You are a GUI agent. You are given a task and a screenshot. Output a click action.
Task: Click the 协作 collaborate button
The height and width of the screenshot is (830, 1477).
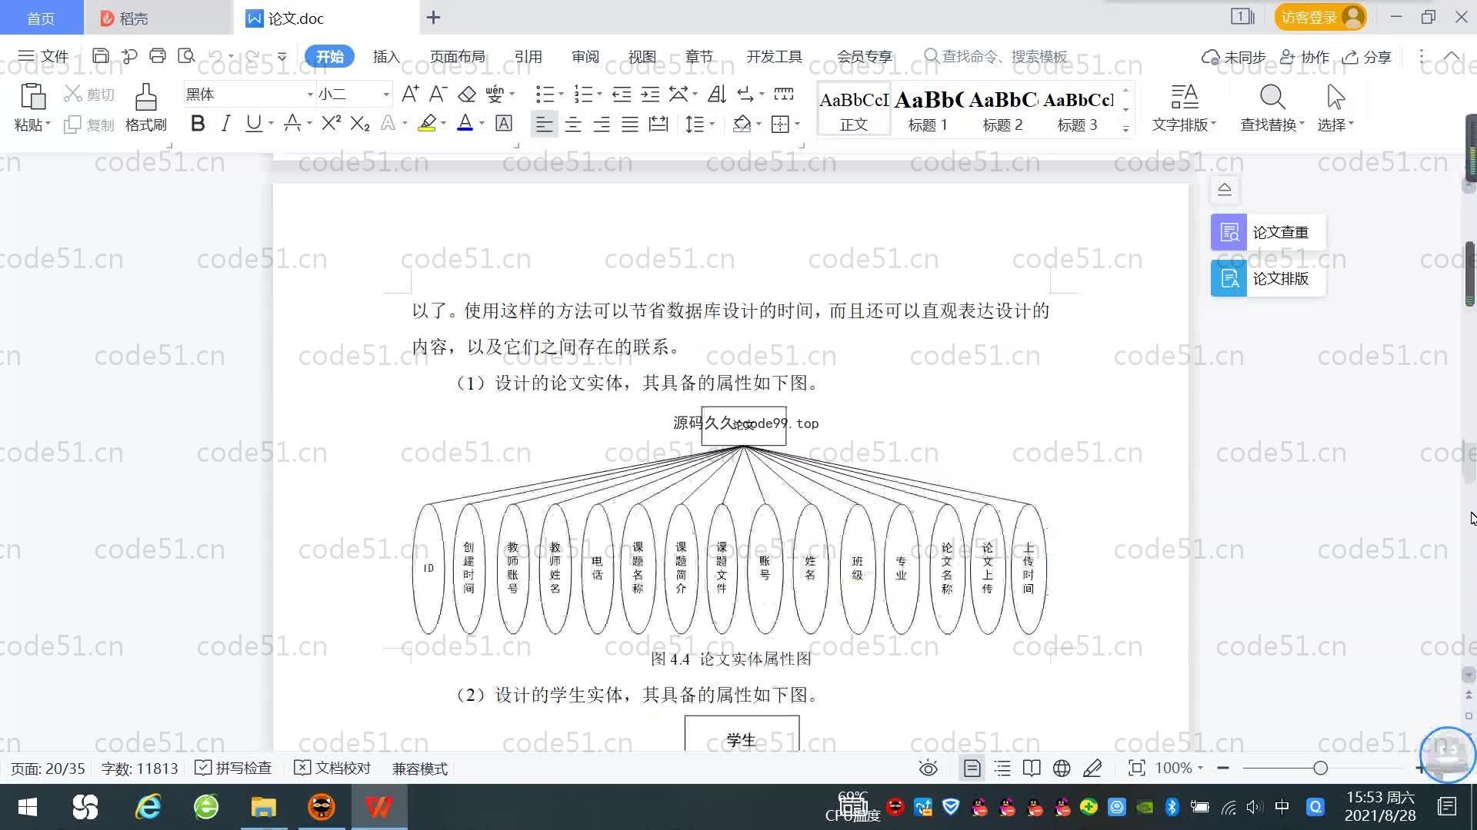(x=1305, y=57)
